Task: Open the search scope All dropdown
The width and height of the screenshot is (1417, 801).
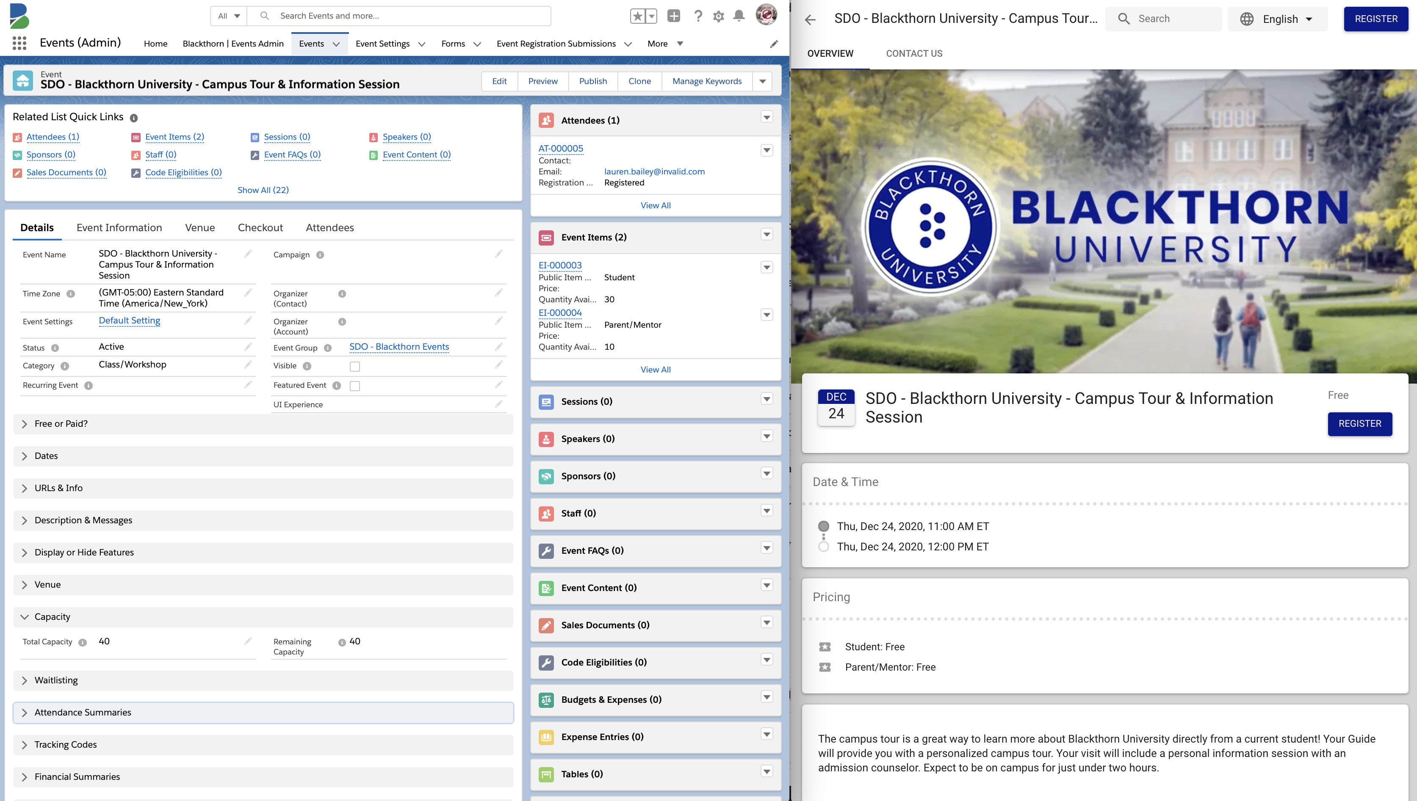Action: (x=229, y=16)
